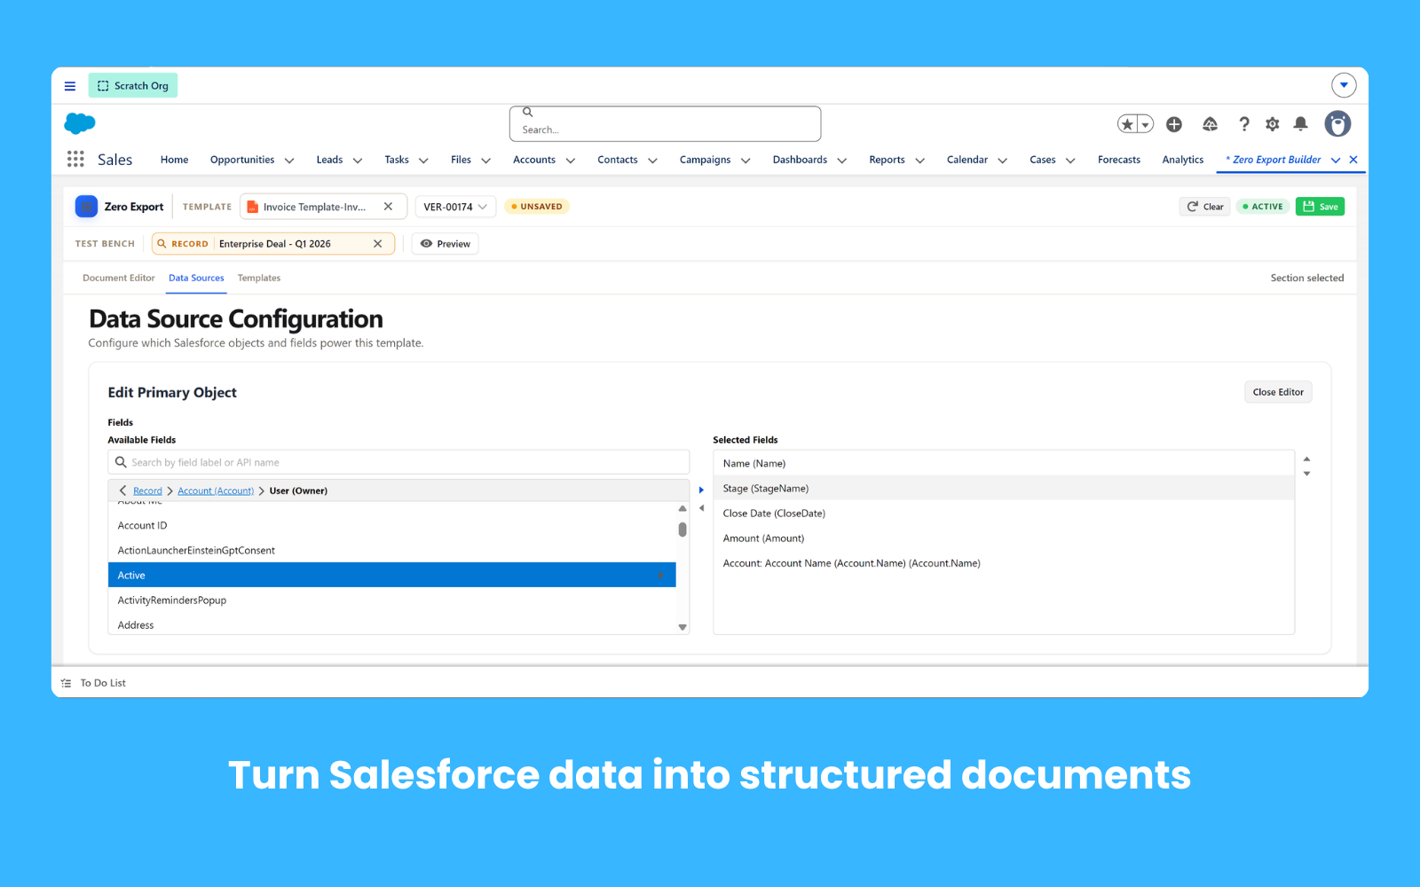
Task: Click the green Save button
Action: [1320, 207]
